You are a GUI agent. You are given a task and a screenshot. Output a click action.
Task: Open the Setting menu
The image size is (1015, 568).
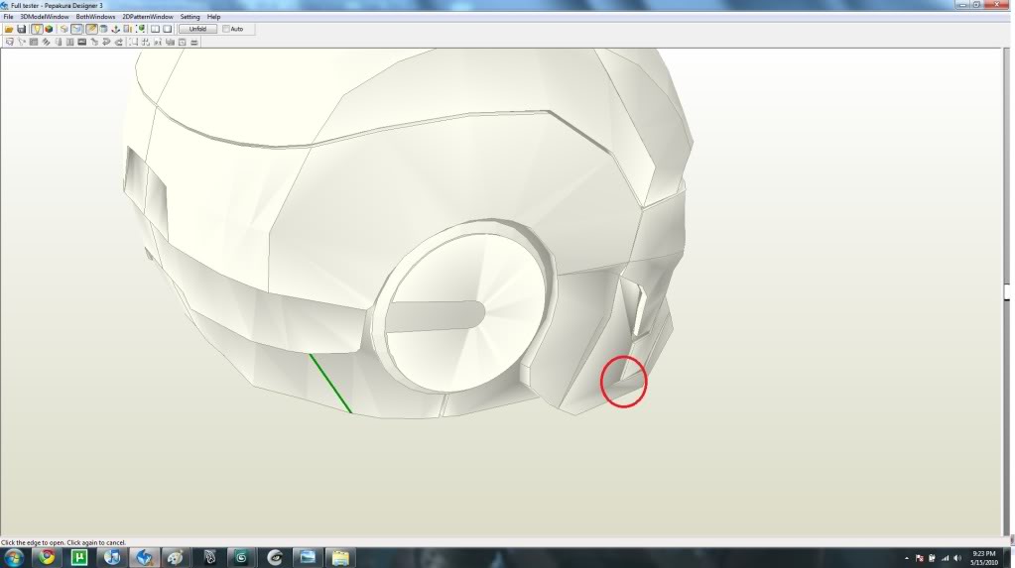click(x=190, y=17)
